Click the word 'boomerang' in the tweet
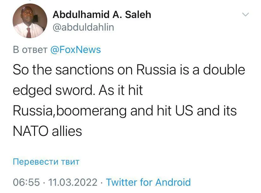This screenshot has width=261, height=193. (x=91, y=111)
